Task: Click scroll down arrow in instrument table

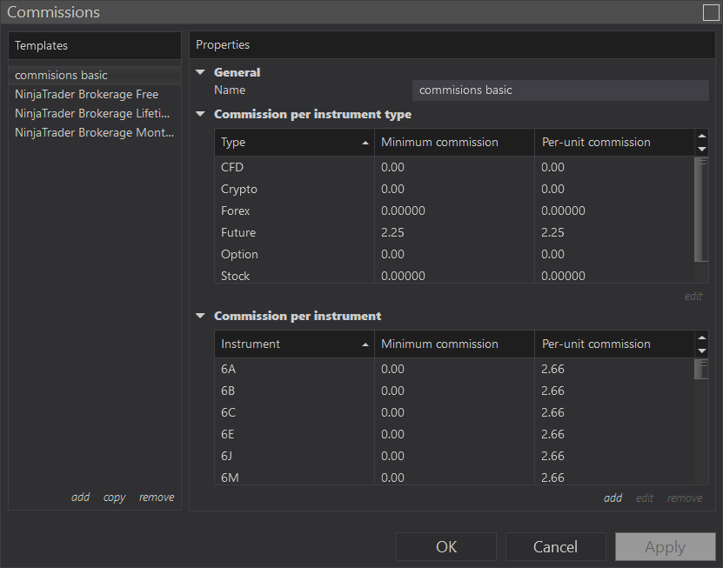Action: click(701, 351)
